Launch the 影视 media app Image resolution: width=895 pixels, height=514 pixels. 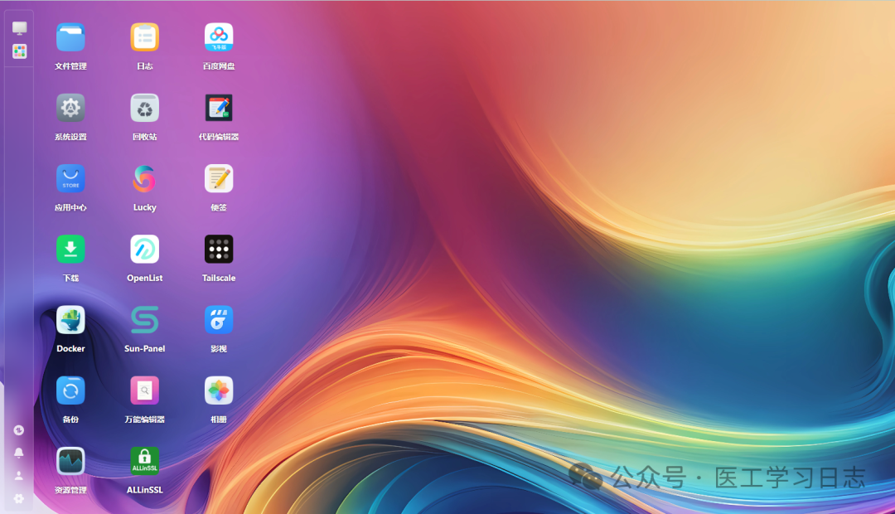point(218,320)
